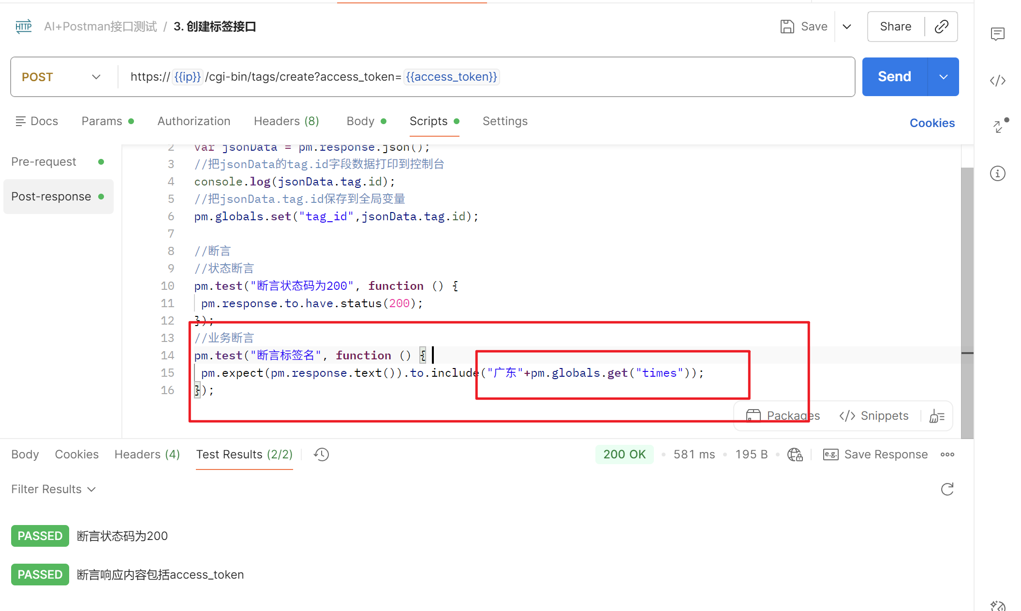Viewport: 1021px width, 611px height.
Task: Click test result 断言状态码为200
Action: click(122, 536)
